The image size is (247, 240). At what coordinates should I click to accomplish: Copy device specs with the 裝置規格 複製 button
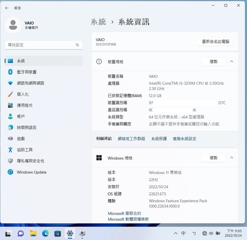click(x=213, y=62)
